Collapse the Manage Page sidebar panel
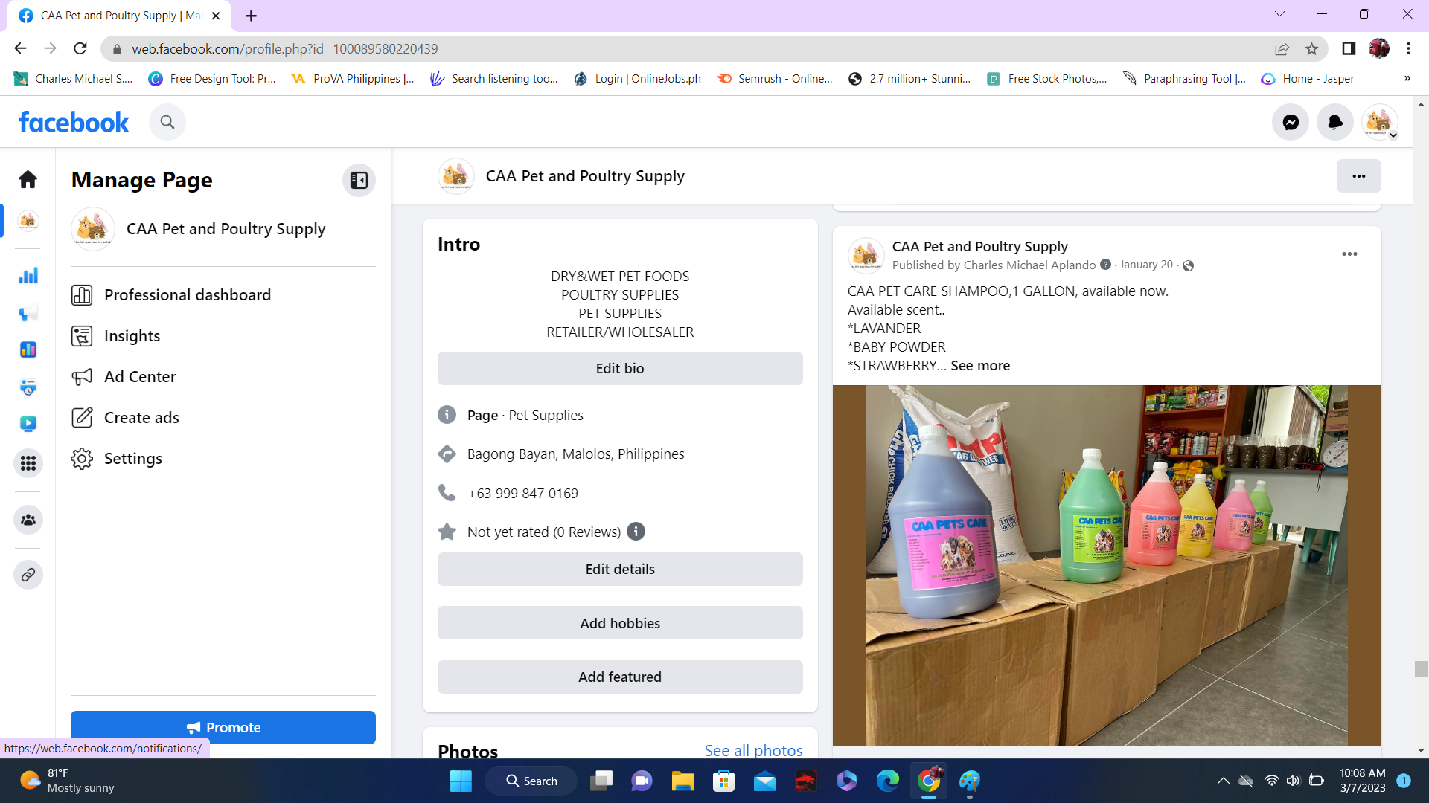Screen dimensions: 1429x803 (359, 180)
